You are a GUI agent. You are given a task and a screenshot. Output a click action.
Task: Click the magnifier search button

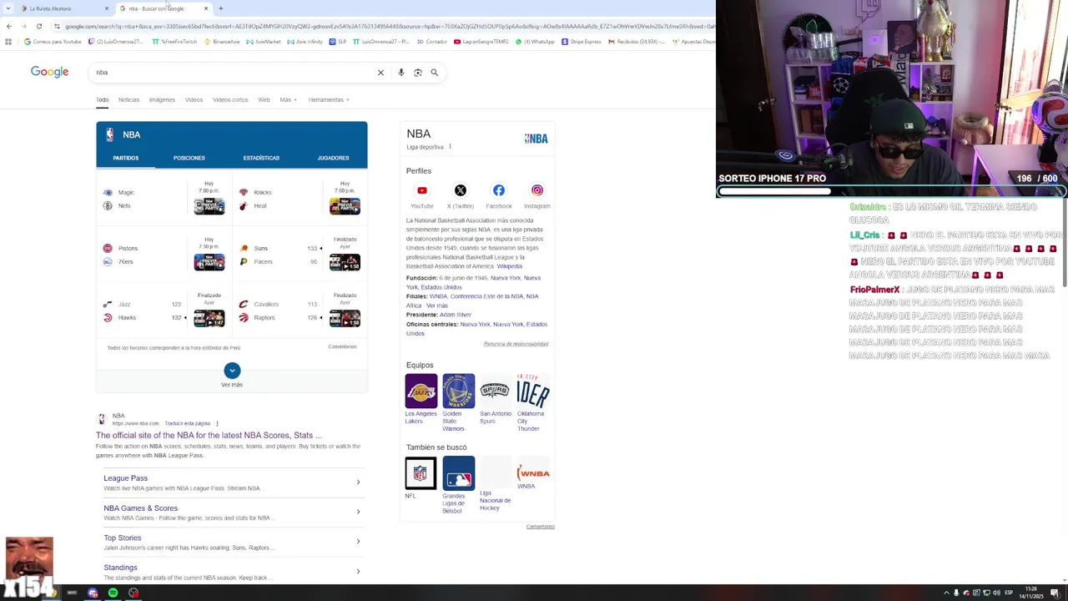click(x=435, y=73)
